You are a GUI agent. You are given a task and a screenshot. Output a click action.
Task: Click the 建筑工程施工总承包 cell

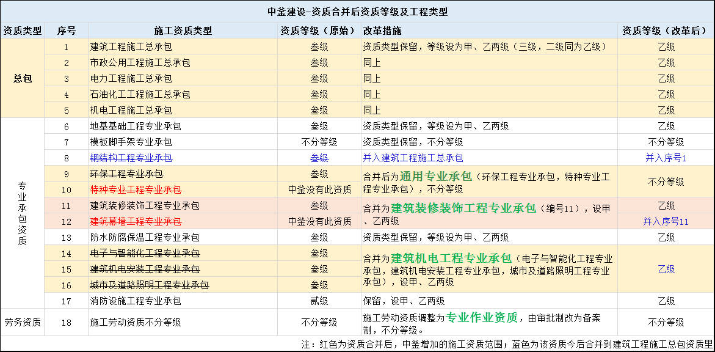coord(131,47)
